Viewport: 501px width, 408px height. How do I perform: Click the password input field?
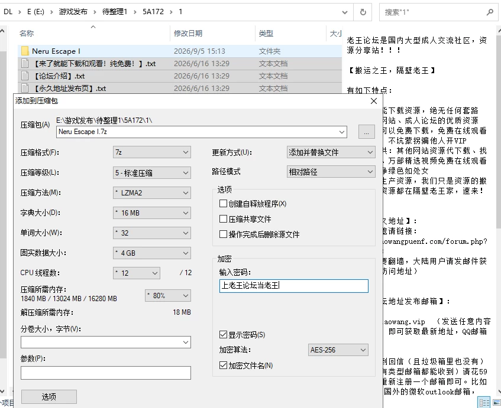[x=293, y=286]
